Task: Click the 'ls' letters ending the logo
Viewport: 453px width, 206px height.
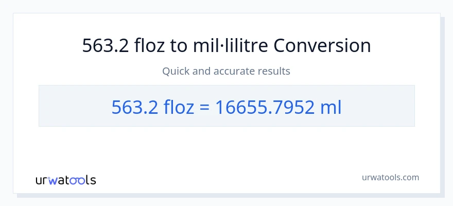Action: [90, 180]
